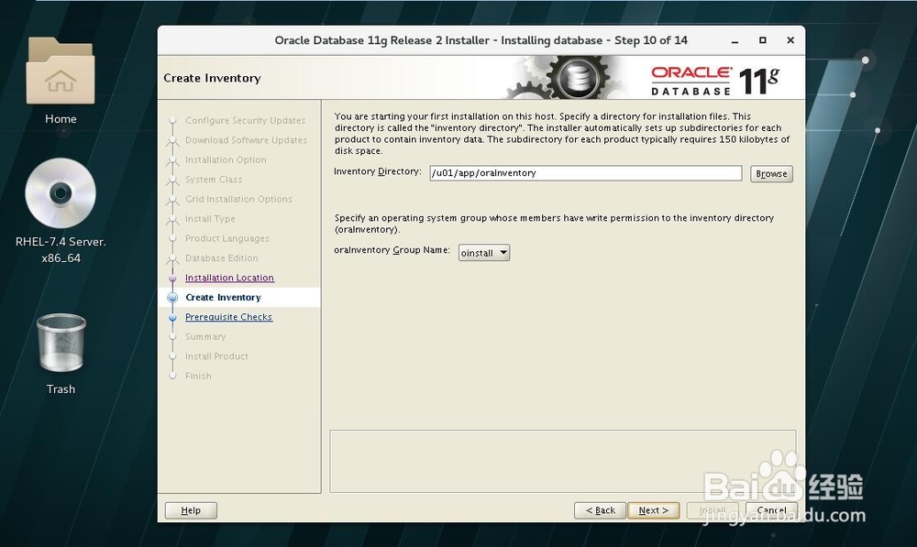Go back to the previous installer step

600,510
